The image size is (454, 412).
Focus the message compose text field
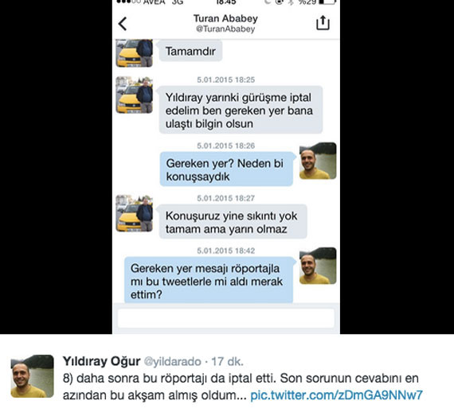coord(226,318)
